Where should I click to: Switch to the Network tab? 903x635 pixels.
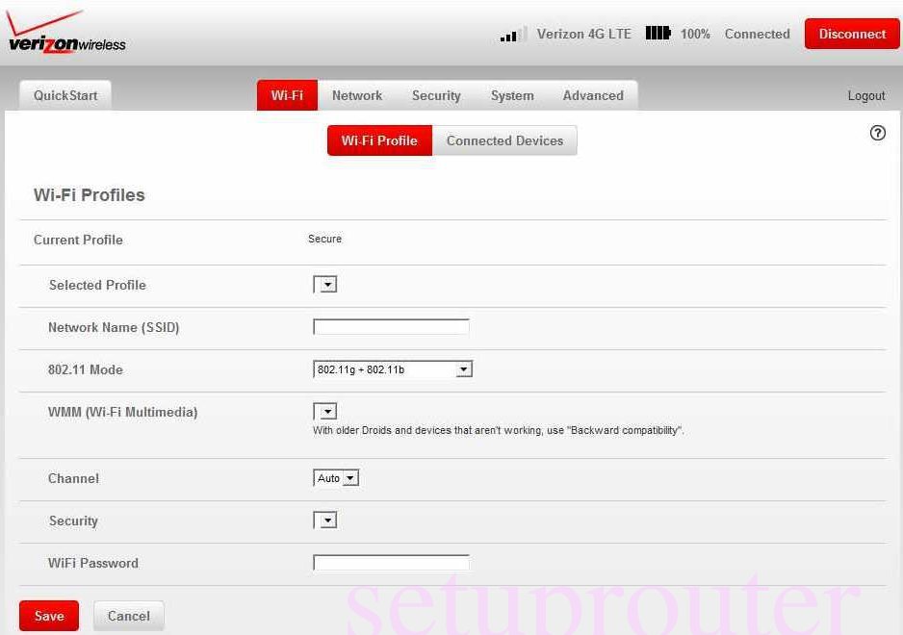[356, 95]
